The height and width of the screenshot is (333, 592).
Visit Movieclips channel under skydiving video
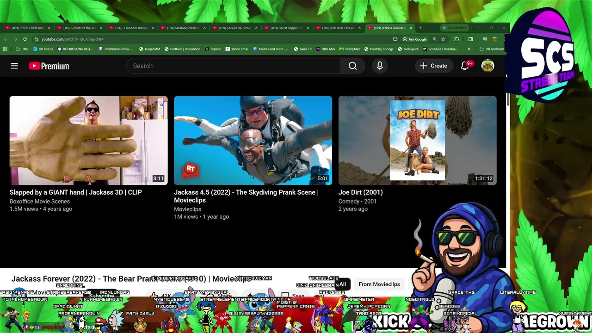[187, 209]
